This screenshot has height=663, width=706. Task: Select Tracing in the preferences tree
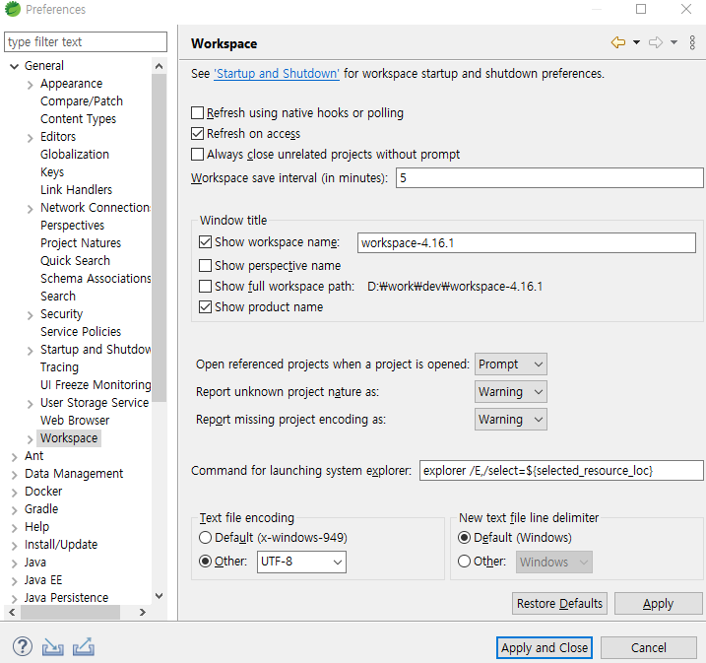tap(59, 367)
